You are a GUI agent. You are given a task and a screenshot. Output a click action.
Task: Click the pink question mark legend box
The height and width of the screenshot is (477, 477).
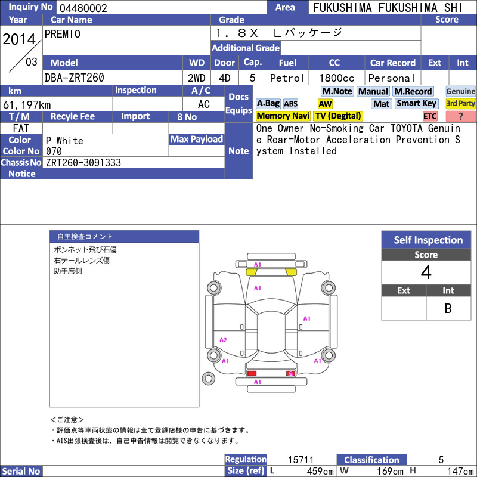(x=460, y=116)
